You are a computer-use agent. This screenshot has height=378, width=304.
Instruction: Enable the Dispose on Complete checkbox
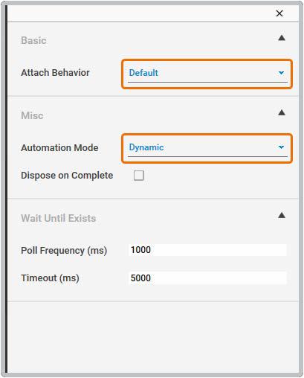(139, 176)
